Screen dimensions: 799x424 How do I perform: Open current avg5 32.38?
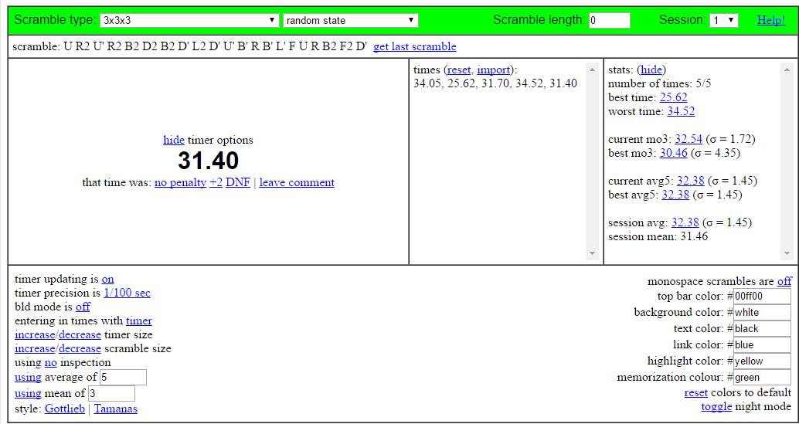tap(691, 181)
